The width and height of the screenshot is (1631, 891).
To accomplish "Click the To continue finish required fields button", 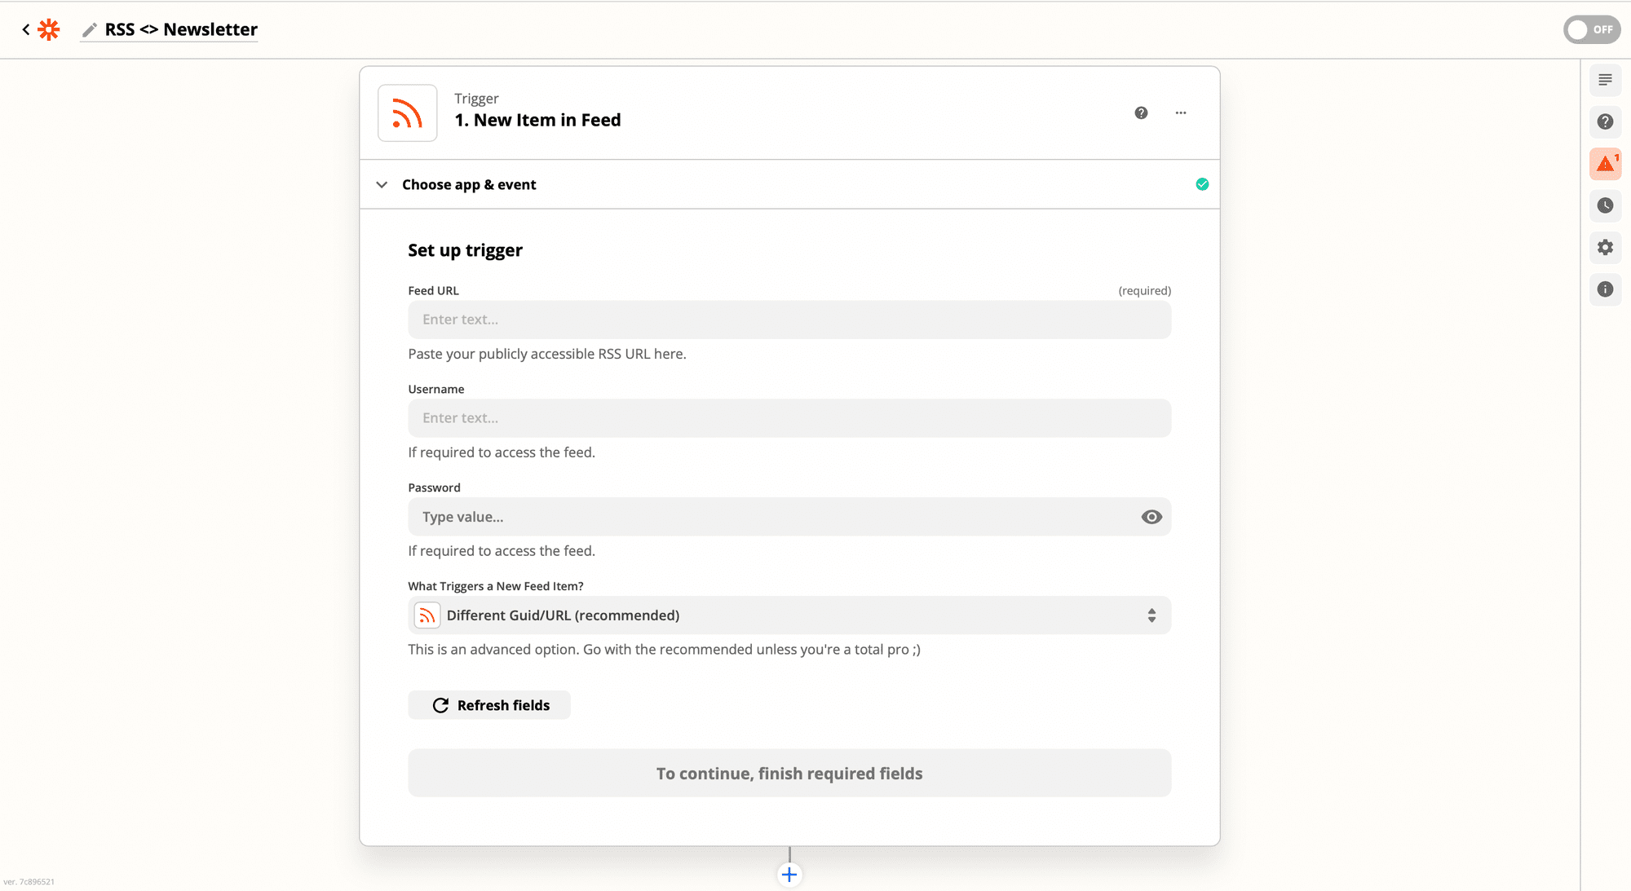I will 789,774.
